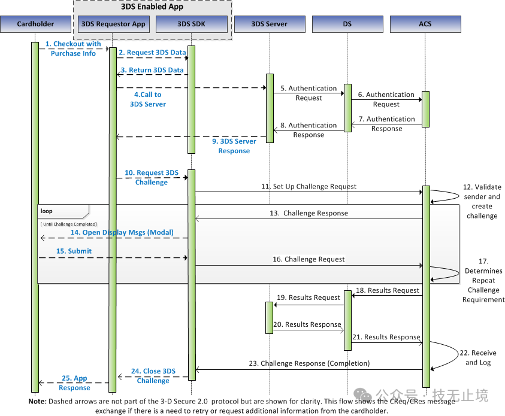This screenshot has width=505, height=416.
Task: Select the "2. Request 3DS Data" label
Action: (152, 53)
